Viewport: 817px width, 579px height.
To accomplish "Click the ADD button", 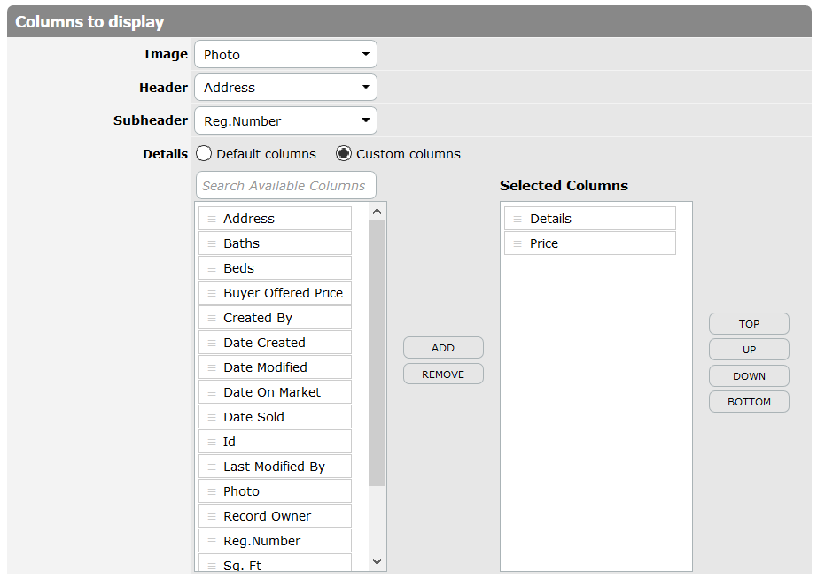I will [x=443, y=348].
